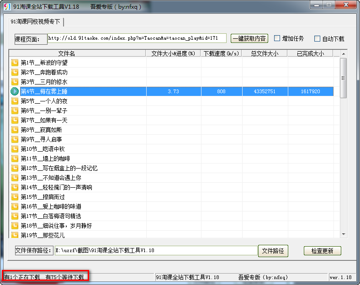Click the green play icon of 第4节 row

(15, 91)
